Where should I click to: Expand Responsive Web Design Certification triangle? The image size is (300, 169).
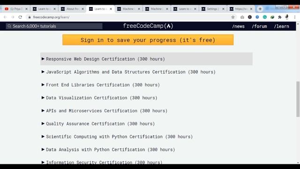[43, 59]
